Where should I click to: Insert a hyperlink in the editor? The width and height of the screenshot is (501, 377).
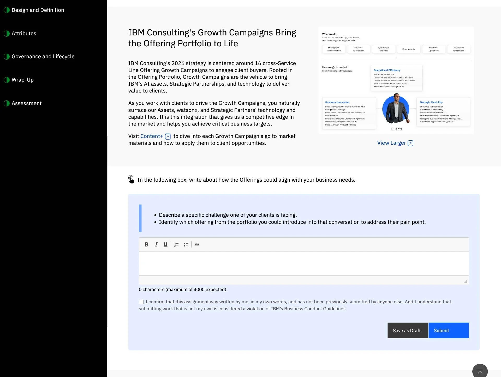[x=197, y=244]
